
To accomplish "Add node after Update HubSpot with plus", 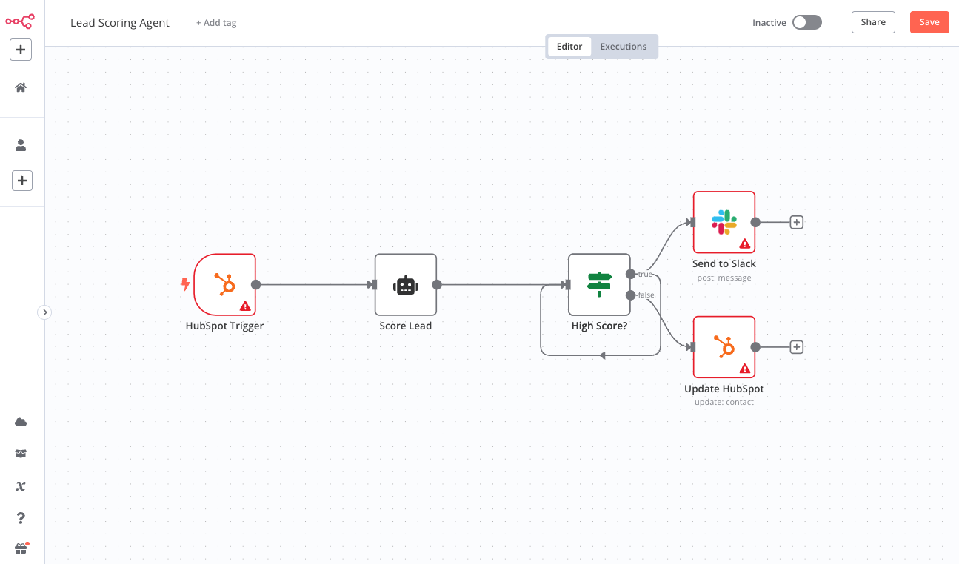I will pos(796,347).
